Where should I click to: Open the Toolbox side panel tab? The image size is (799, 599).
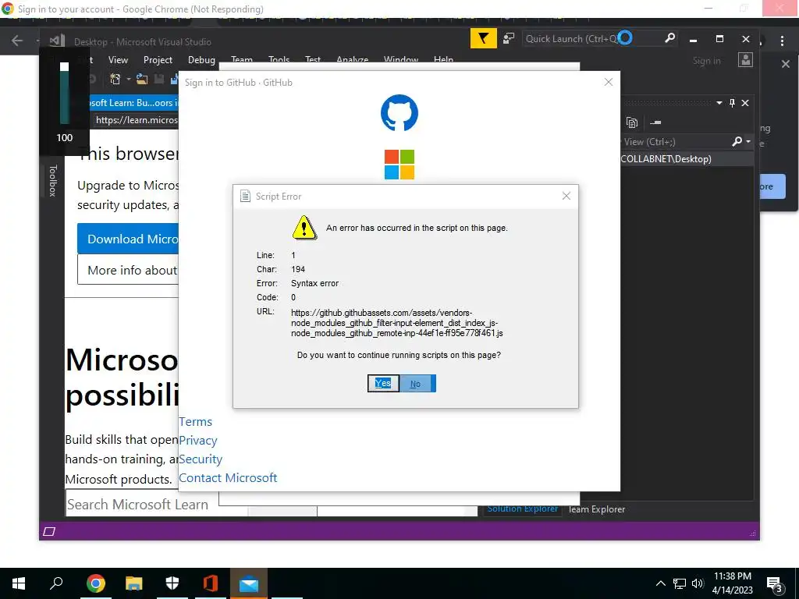click(52, 180)
